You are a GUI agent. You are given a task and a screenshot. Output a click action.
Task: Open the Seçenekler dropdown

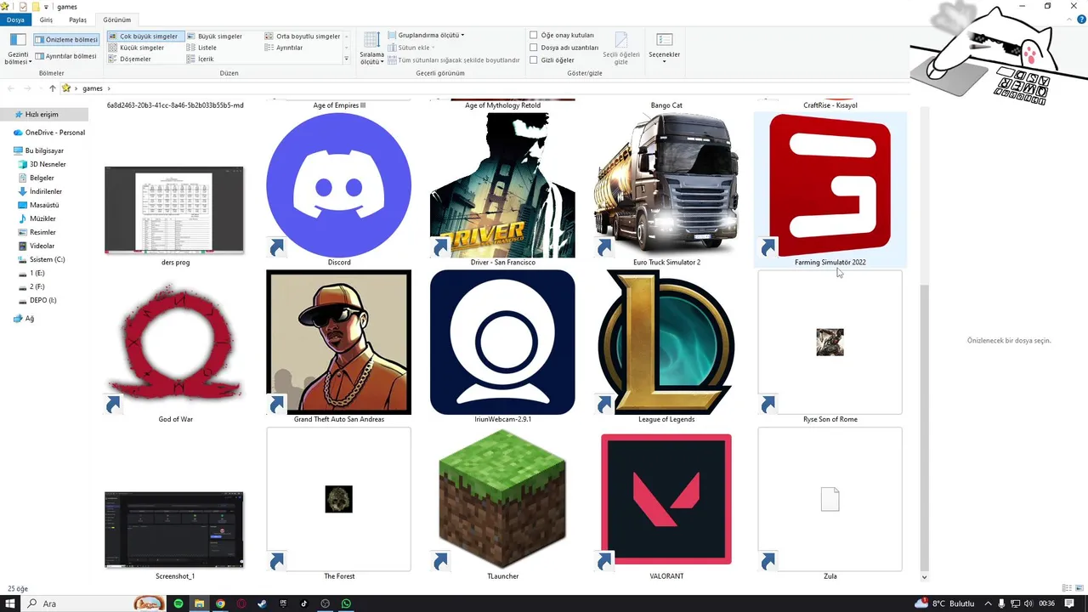point(664,49)
